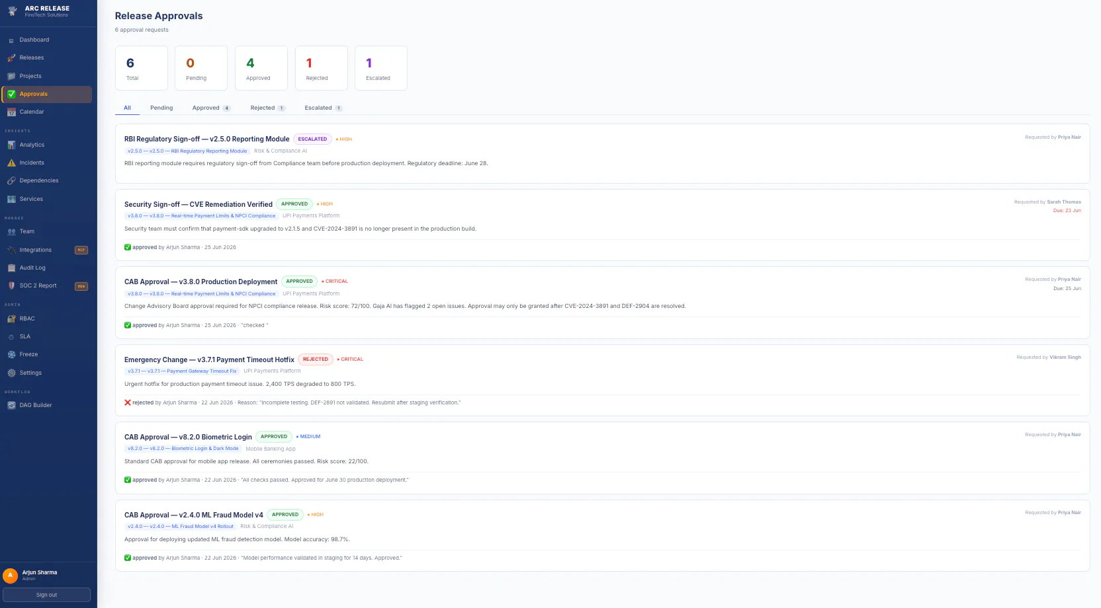Click the Arjun Sharma avatar icon
This screenshot has width=1101, height=608.
click(10, 576)
